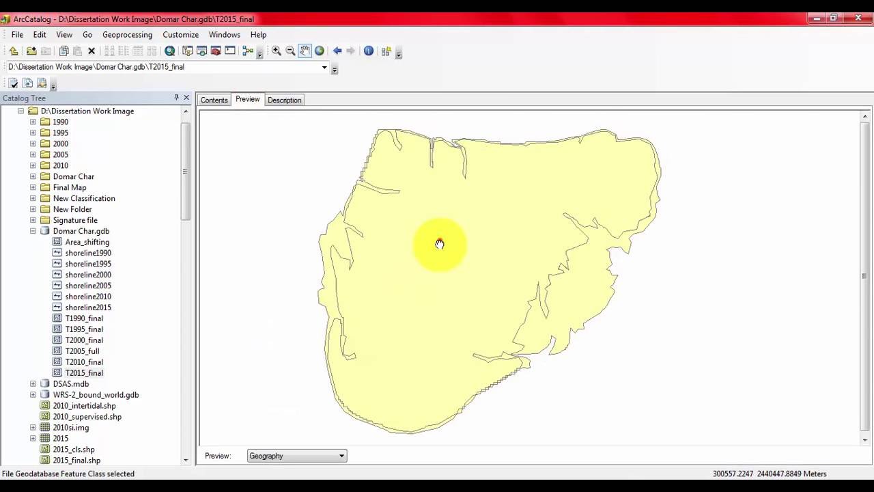
Task: Switch to Large Icons view
Action: 109,51
